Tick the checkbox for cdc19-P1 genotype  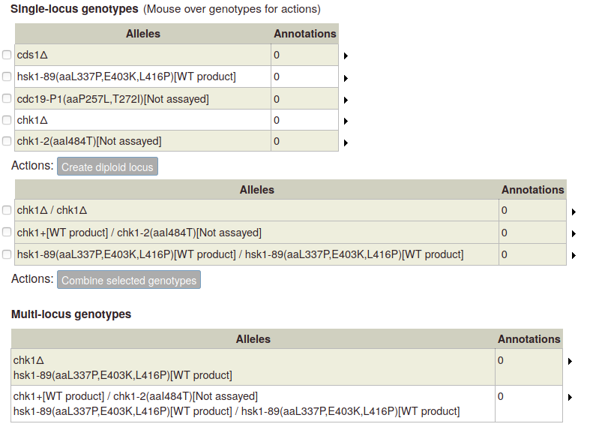click(x=7, y=98)
